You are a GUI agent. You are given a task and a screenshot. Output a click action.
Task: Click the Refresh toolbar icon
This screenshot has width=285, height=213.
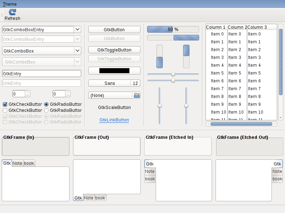pos(12,12)
